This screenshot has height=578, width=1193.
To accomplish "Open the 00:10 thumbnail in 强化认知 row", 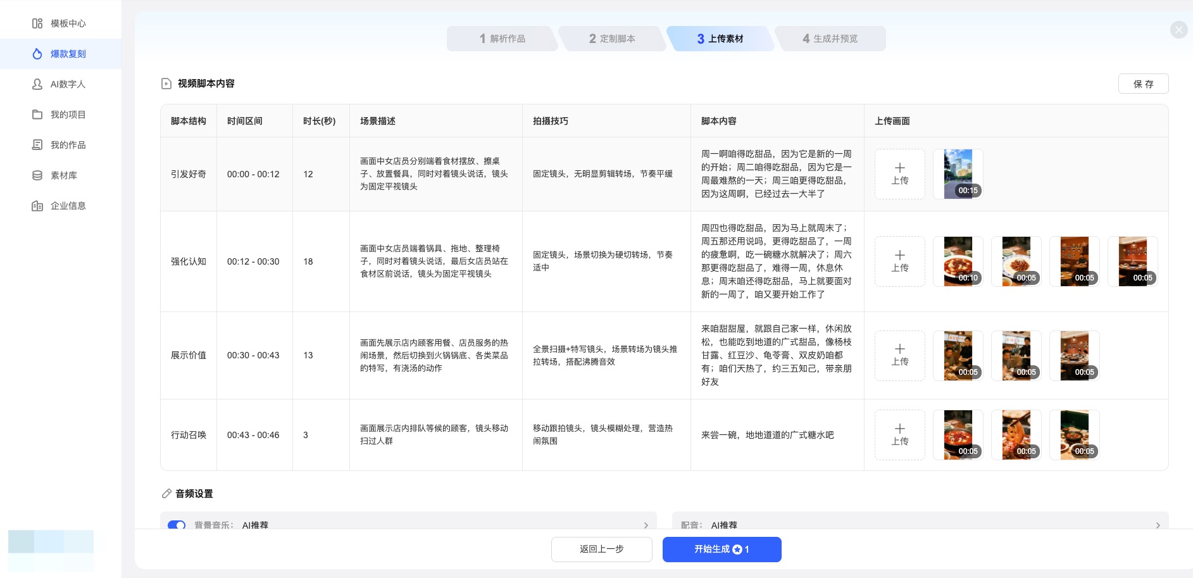I will point(958,261).
